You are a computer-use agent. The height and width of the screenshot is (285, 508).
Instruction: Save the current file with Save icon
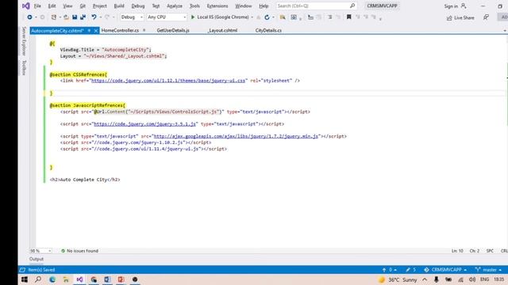[75, 17]
